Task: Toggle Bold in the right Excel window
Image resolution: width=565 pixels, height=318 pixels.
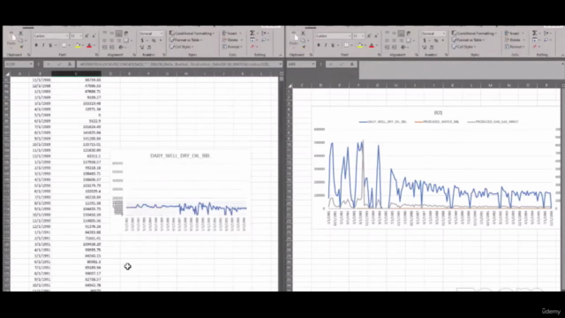Action: (x=319, y=45)
